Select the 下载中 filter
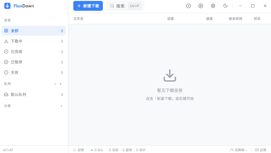Viewport: 271px width, 153px height. [34, 41]
